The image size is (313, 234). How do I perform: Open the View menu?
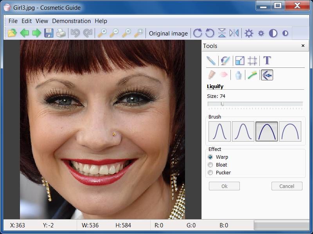click(42, 21)
